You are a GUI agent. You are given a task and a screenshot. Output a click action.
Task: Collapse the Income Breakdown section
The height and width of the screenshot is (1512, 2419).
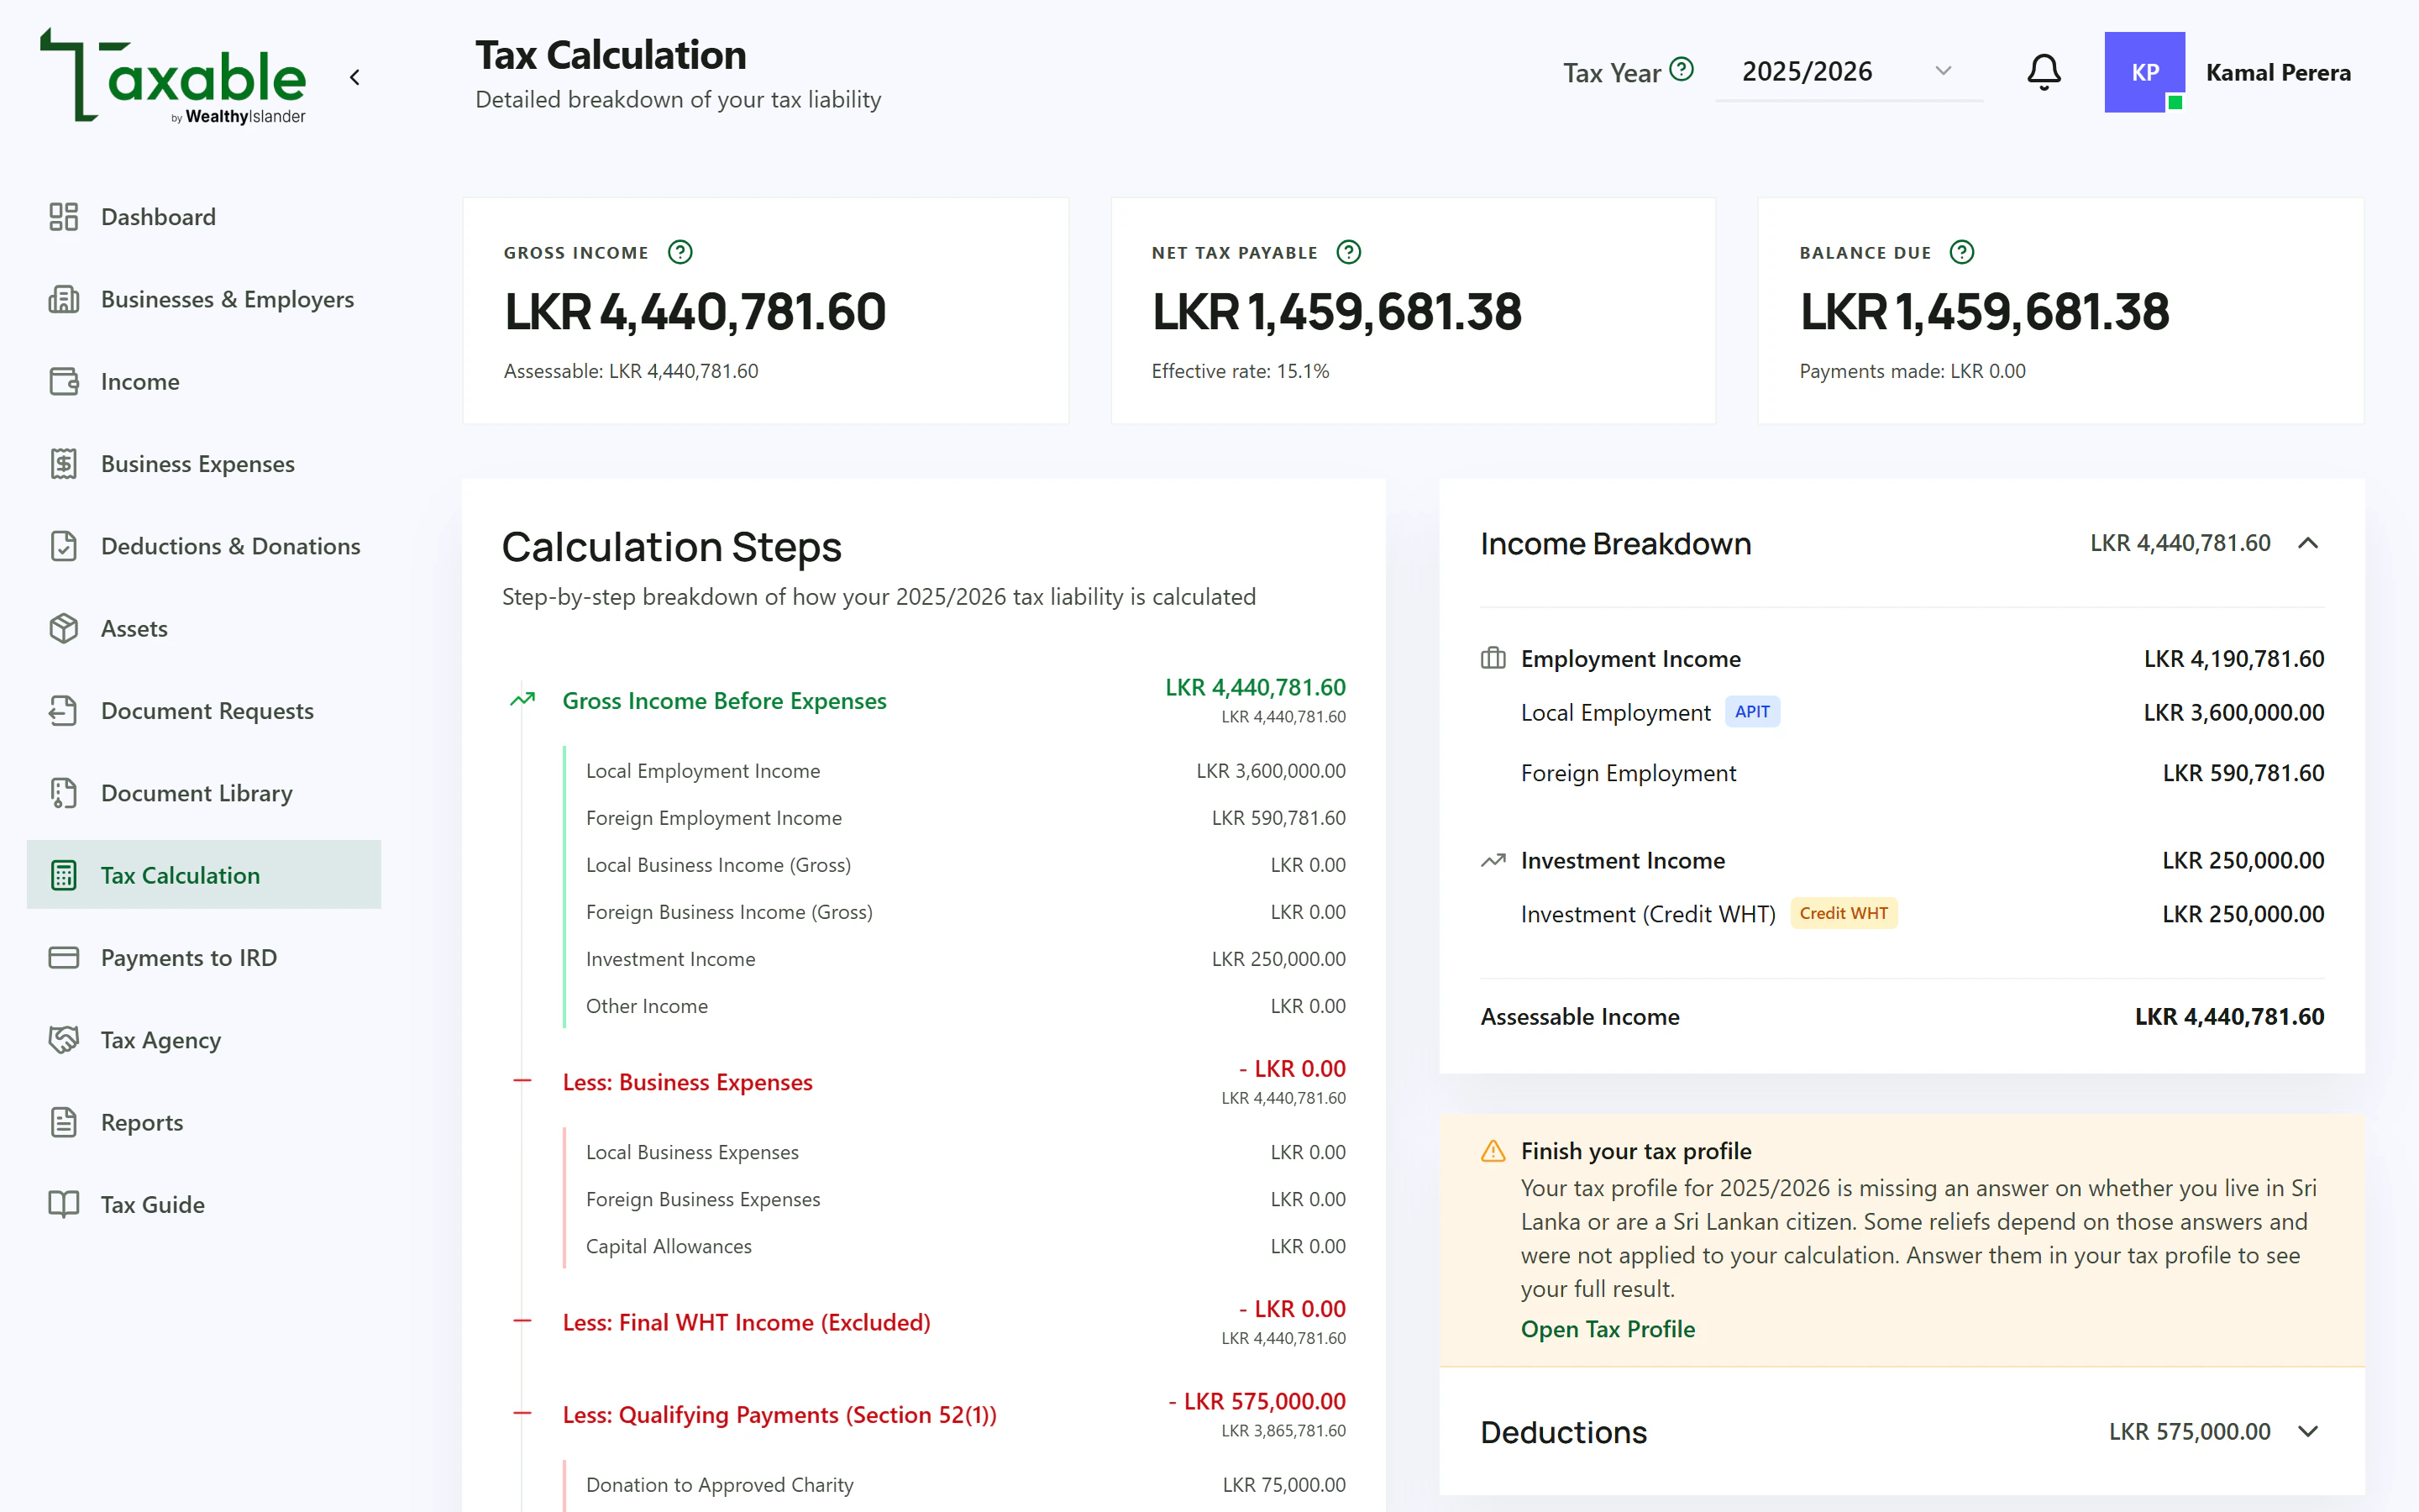tap(2308, 543)
